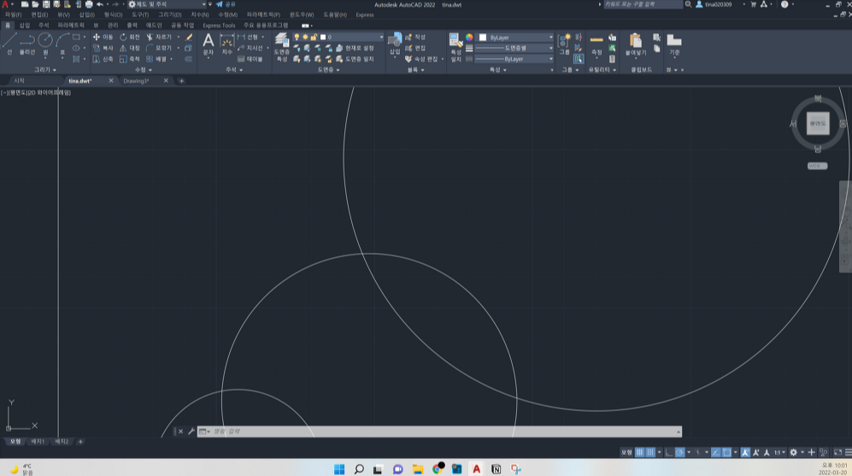Click the Stretch (신축) tool
Viewport: 852px width, 476px height.
coord(103,59)
